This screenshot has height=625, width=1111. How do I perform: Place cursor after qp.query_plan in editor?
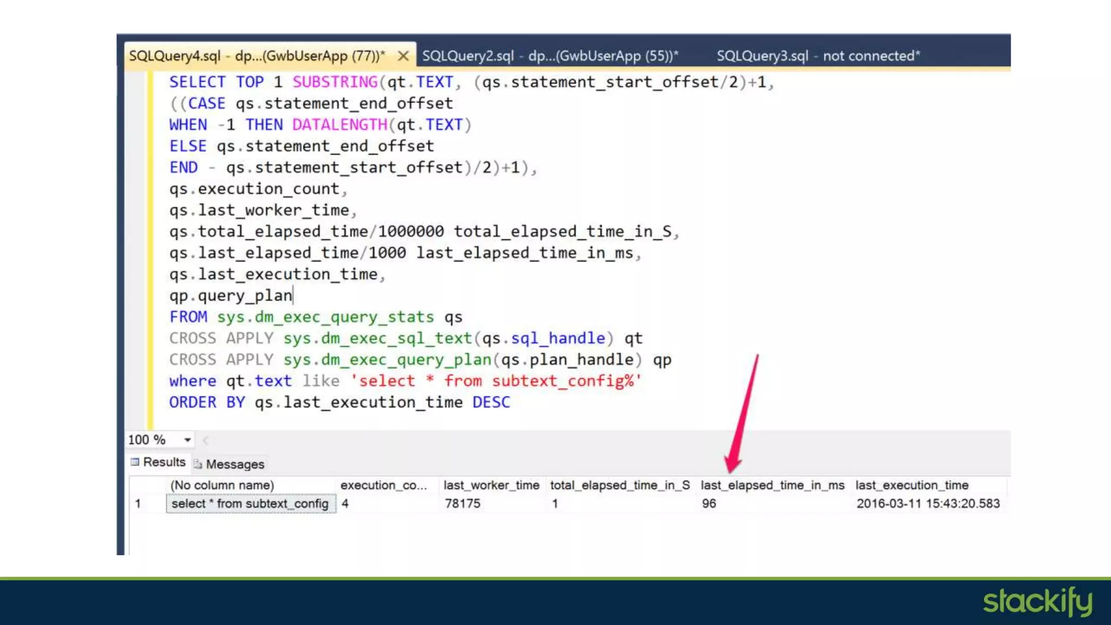[x=293, y=296]
